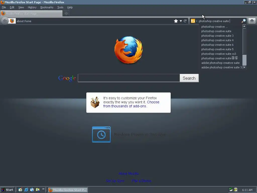
Task: Open the History menu
Action: coord(32,7)
